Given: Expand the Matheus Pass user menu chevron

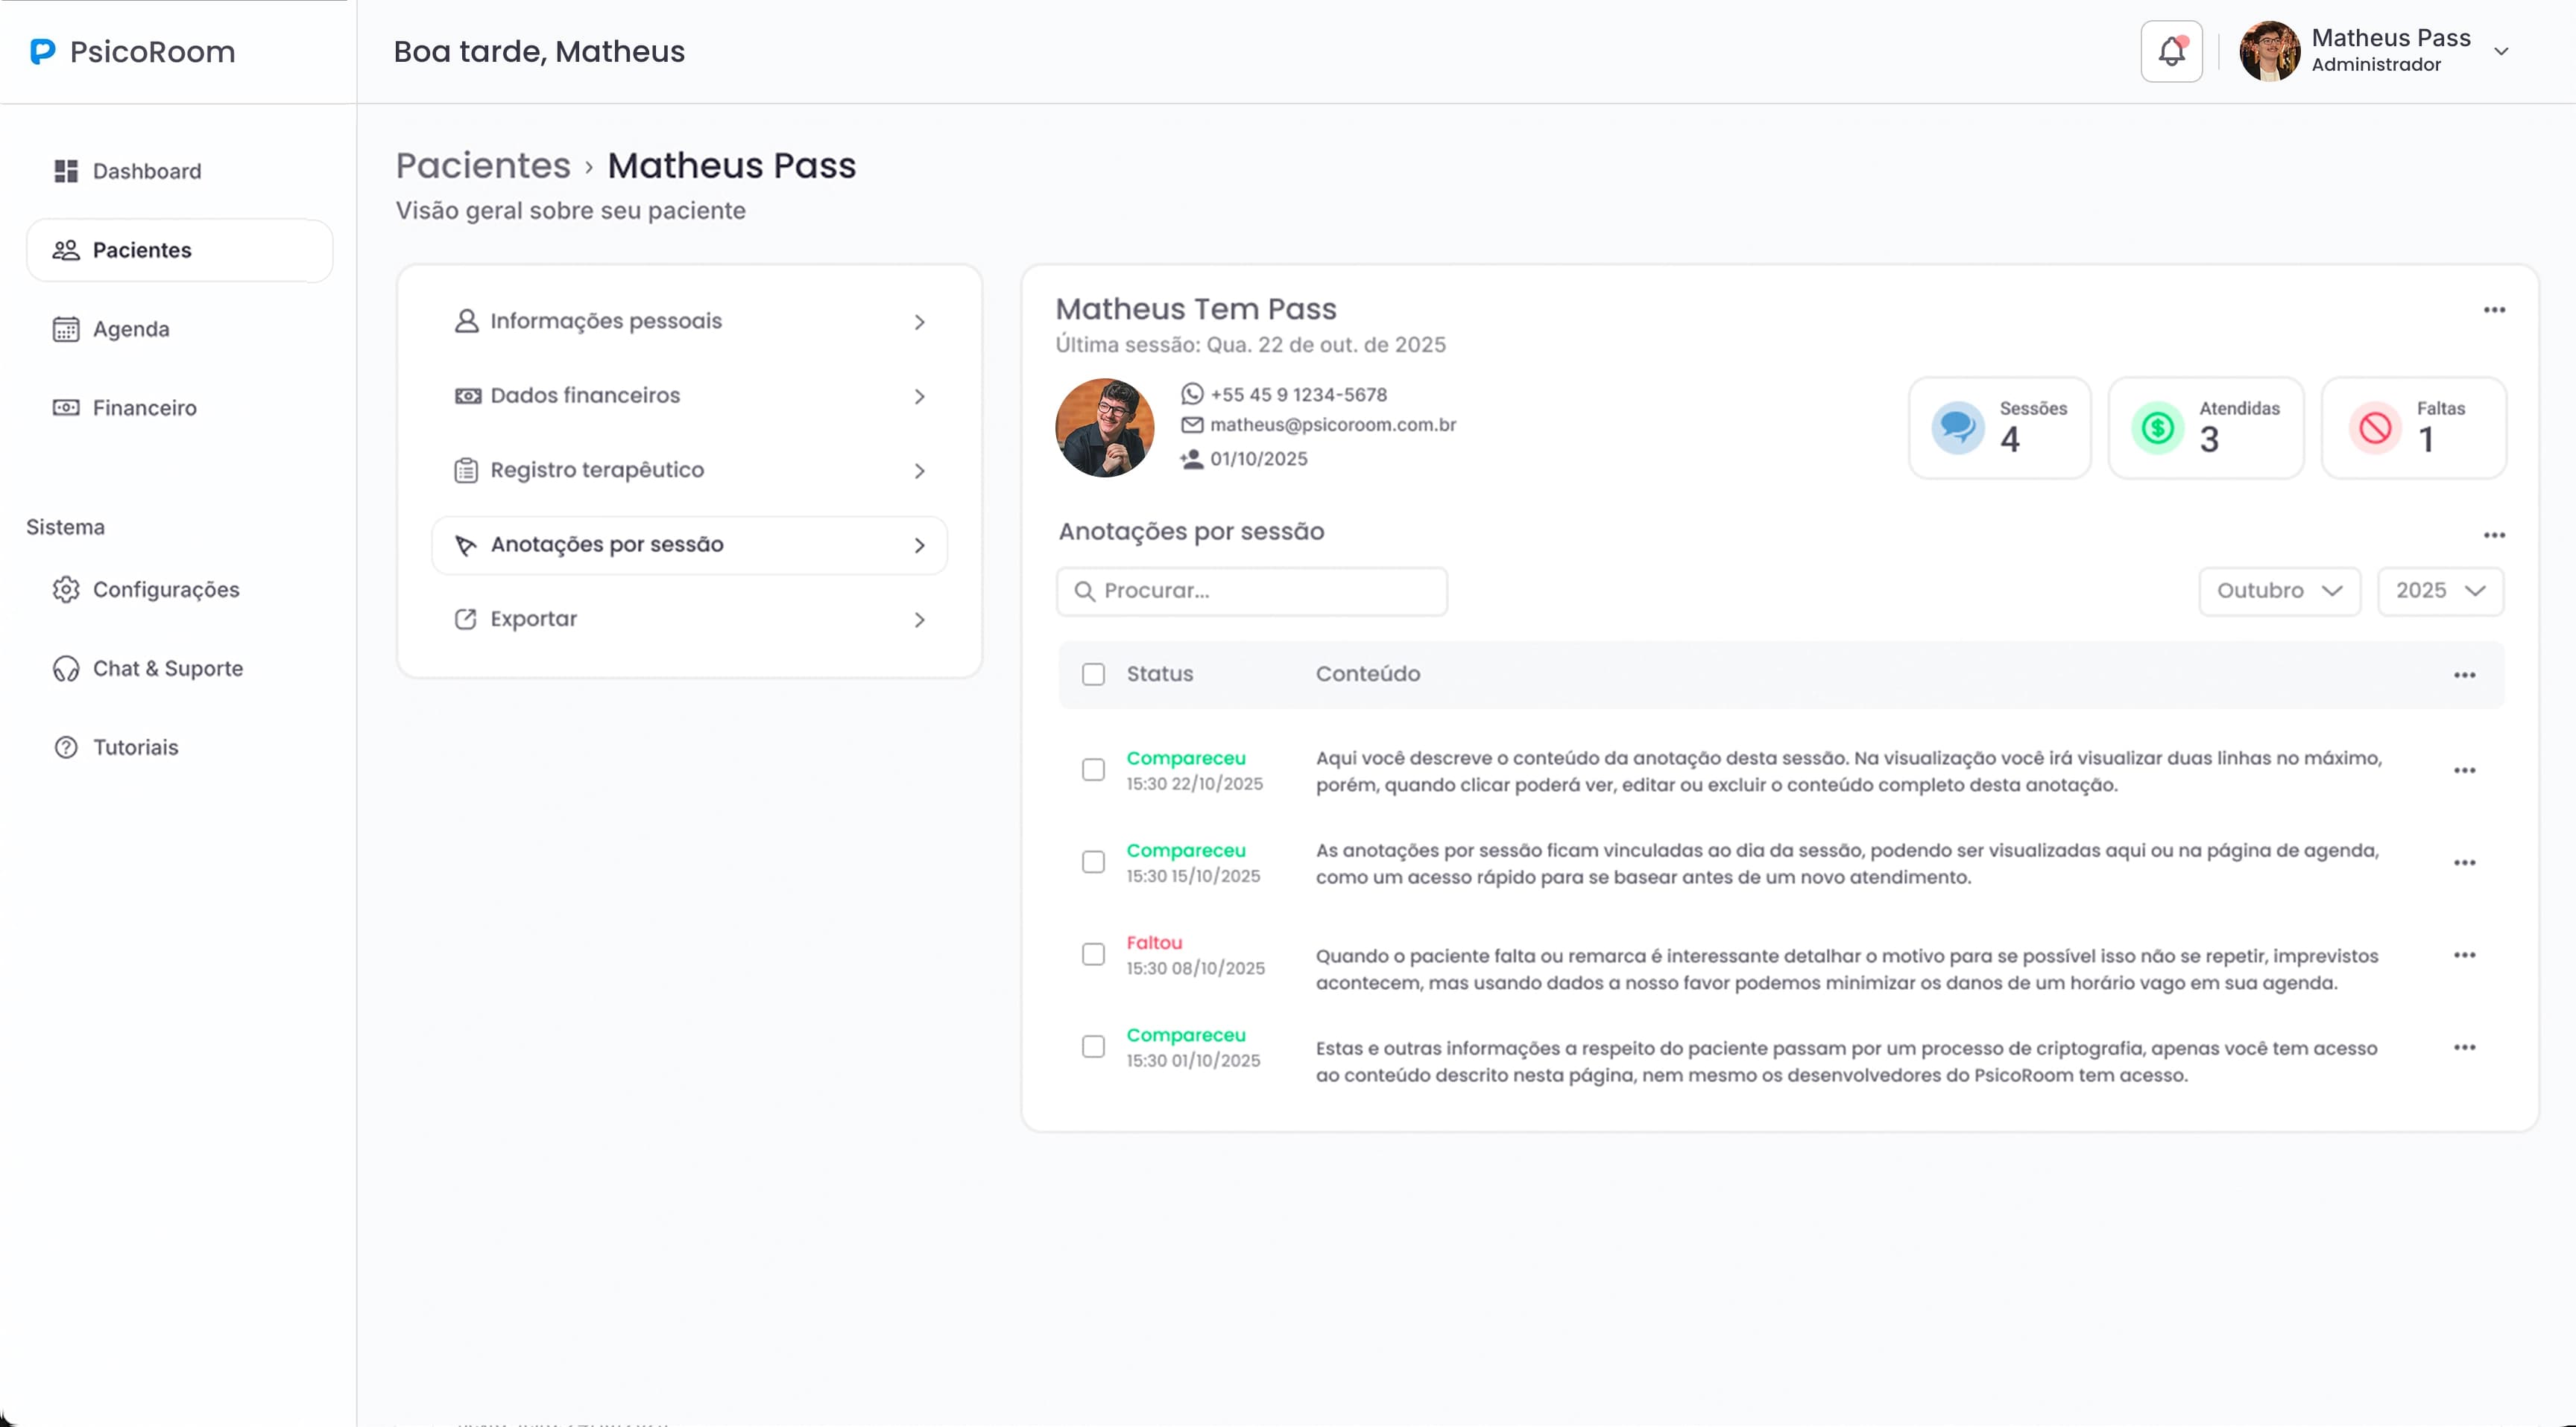Looking at the screenshot, I should (x=2501, y=51).
